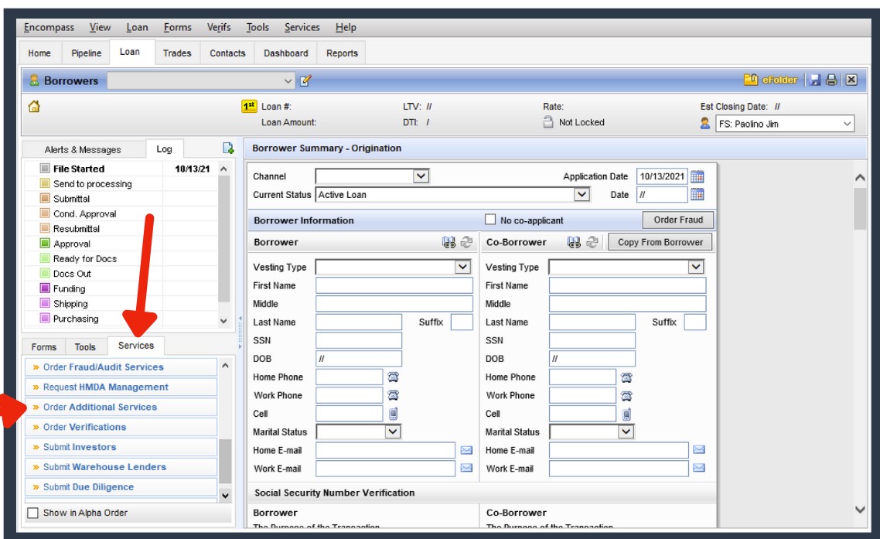Click the Order Fraud button
Viewport: 880px width, 539px height.
[x=678, y=220]
